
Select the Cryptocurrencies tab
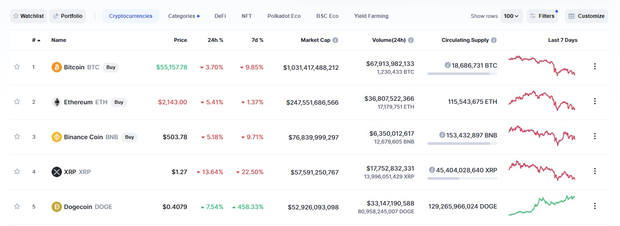click(x=131, y=16)
